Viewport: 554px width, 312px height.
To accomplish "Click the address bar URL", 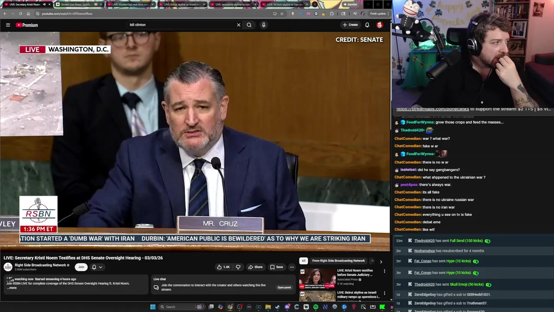I will pyautogui.click(x=67, y=13).
